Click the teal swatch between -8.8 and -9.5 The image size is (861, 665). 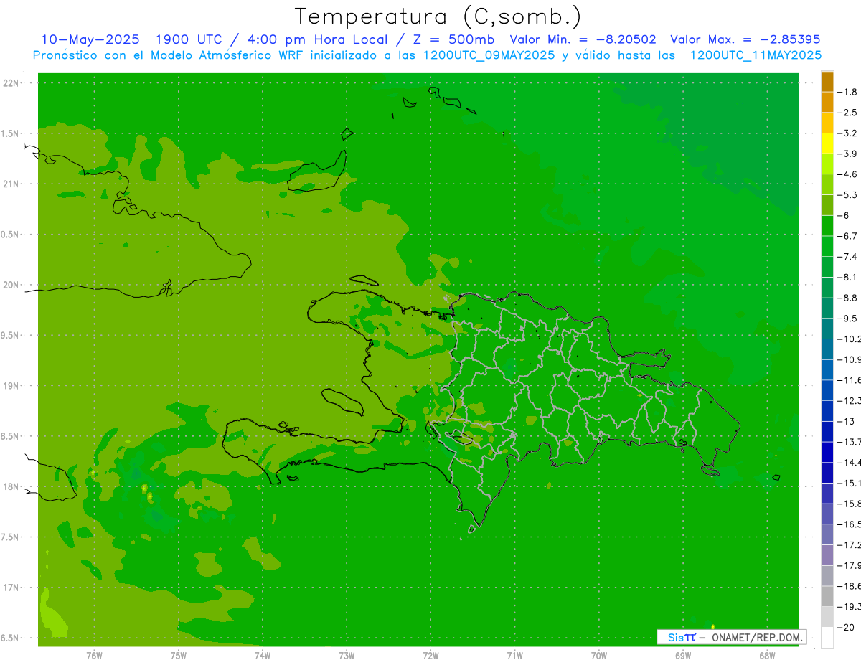[827, 308]
